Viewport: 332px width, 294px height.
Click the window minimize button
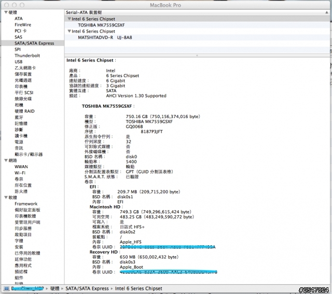[14, 5]
